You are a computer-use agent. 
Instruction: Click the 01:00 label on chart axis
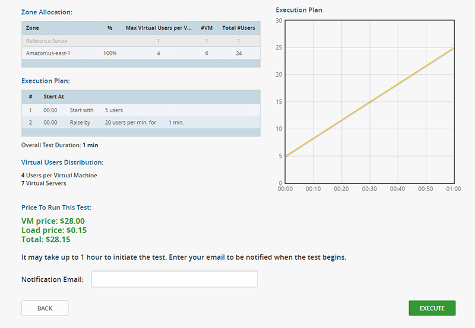pos(453,189)
